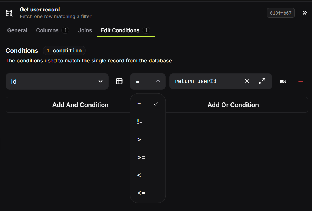Viewport: 312px width, 211px height.
Task: Click the Conditions heading
Action: pos(22,51)
